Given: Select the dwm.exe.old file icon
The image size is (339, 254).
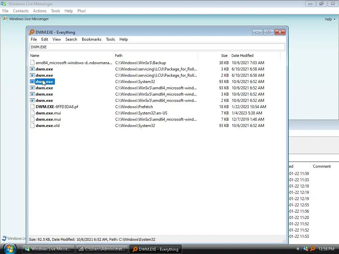Looking at the screenshot, I should (x=32, y=125).
